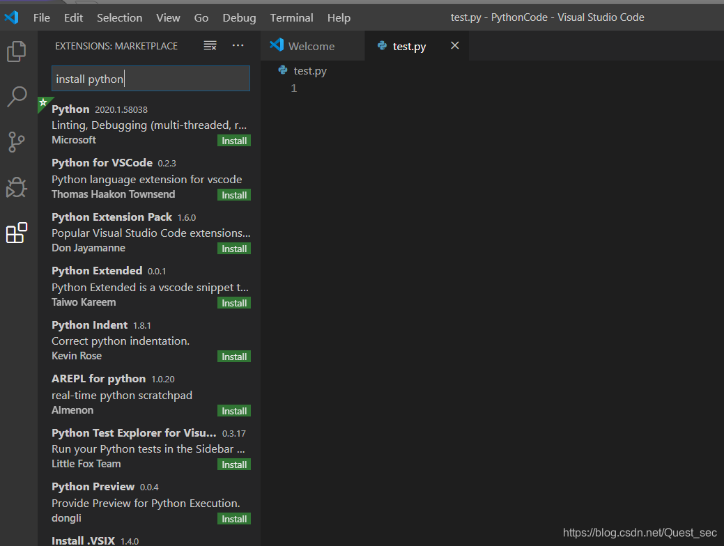Click publisher name Little Fox Team

point(86,464)
